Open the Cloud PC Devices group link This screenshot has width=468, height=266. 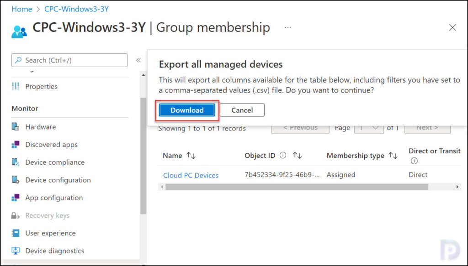[x=191, y=175]
